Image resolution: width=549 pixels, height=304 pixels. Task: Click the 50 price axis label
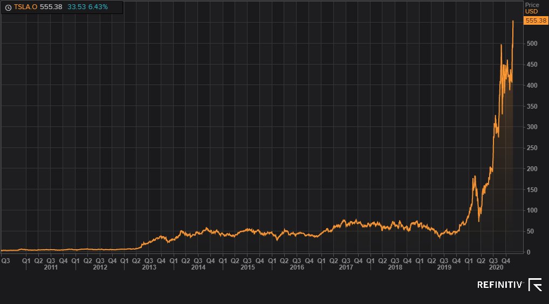(x=531, y=231)
